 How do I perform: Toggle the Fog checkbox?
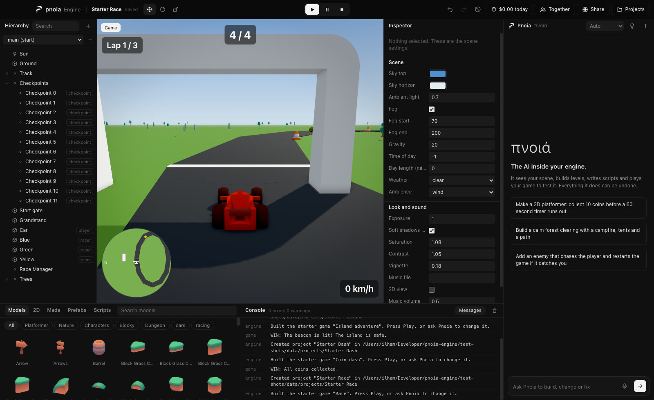click(x=432, y=109)
